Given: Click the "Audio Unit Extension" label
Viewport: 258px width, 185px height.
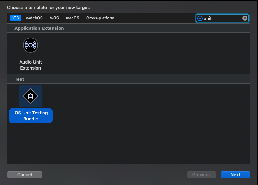Looking at the screenshot, I should (x=30, y=65).
